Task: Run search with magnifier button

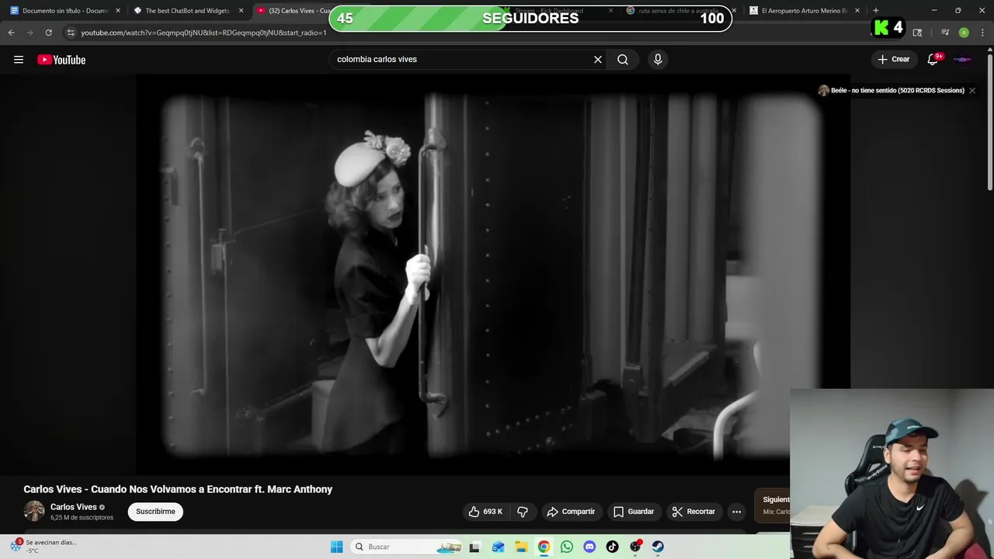Action: tap(623, 59)
